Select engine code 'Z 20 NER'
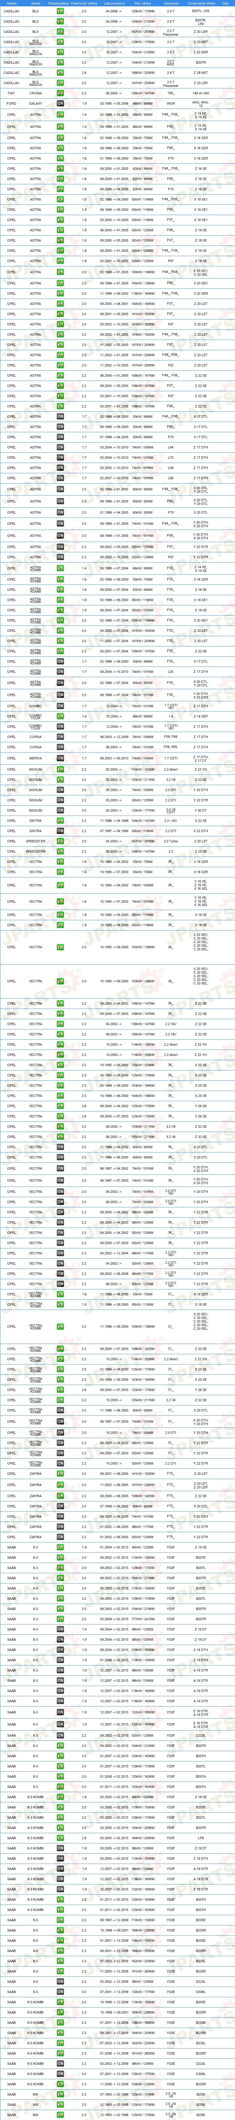Image resolution: width=235 pixels, height=2120 pixels. tap(201, 52)
